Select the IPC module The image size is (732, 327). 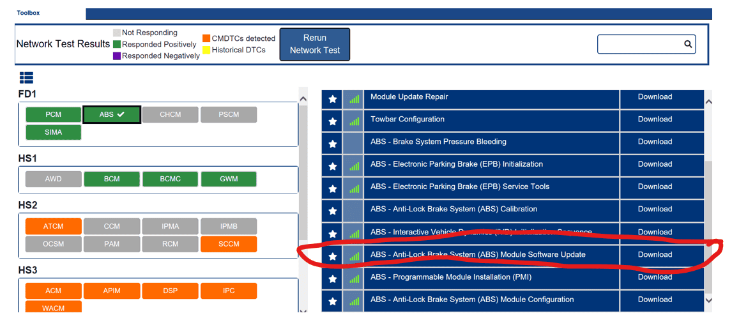coord(228,291)
